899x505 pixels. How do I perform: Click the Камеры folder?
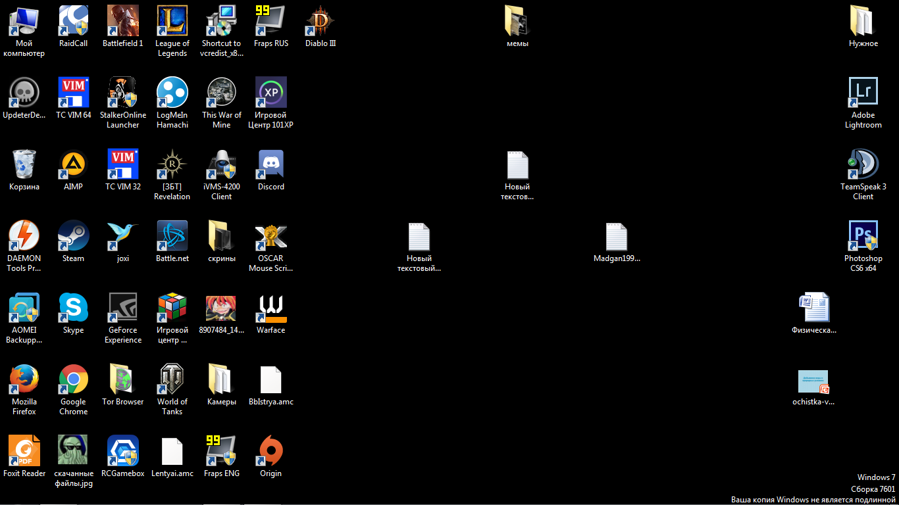(x=222, y=379)
